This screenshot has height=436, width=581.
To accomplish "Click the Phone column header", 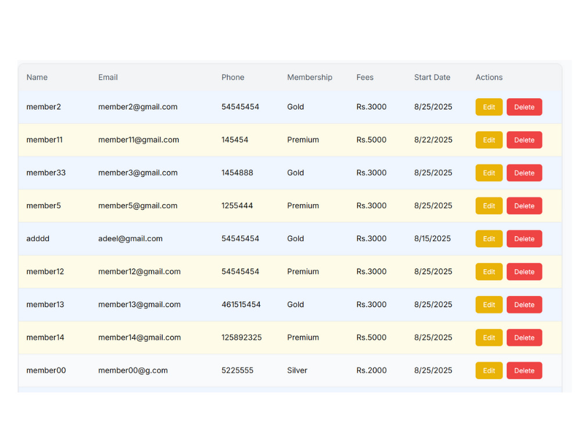I will 233,77.
